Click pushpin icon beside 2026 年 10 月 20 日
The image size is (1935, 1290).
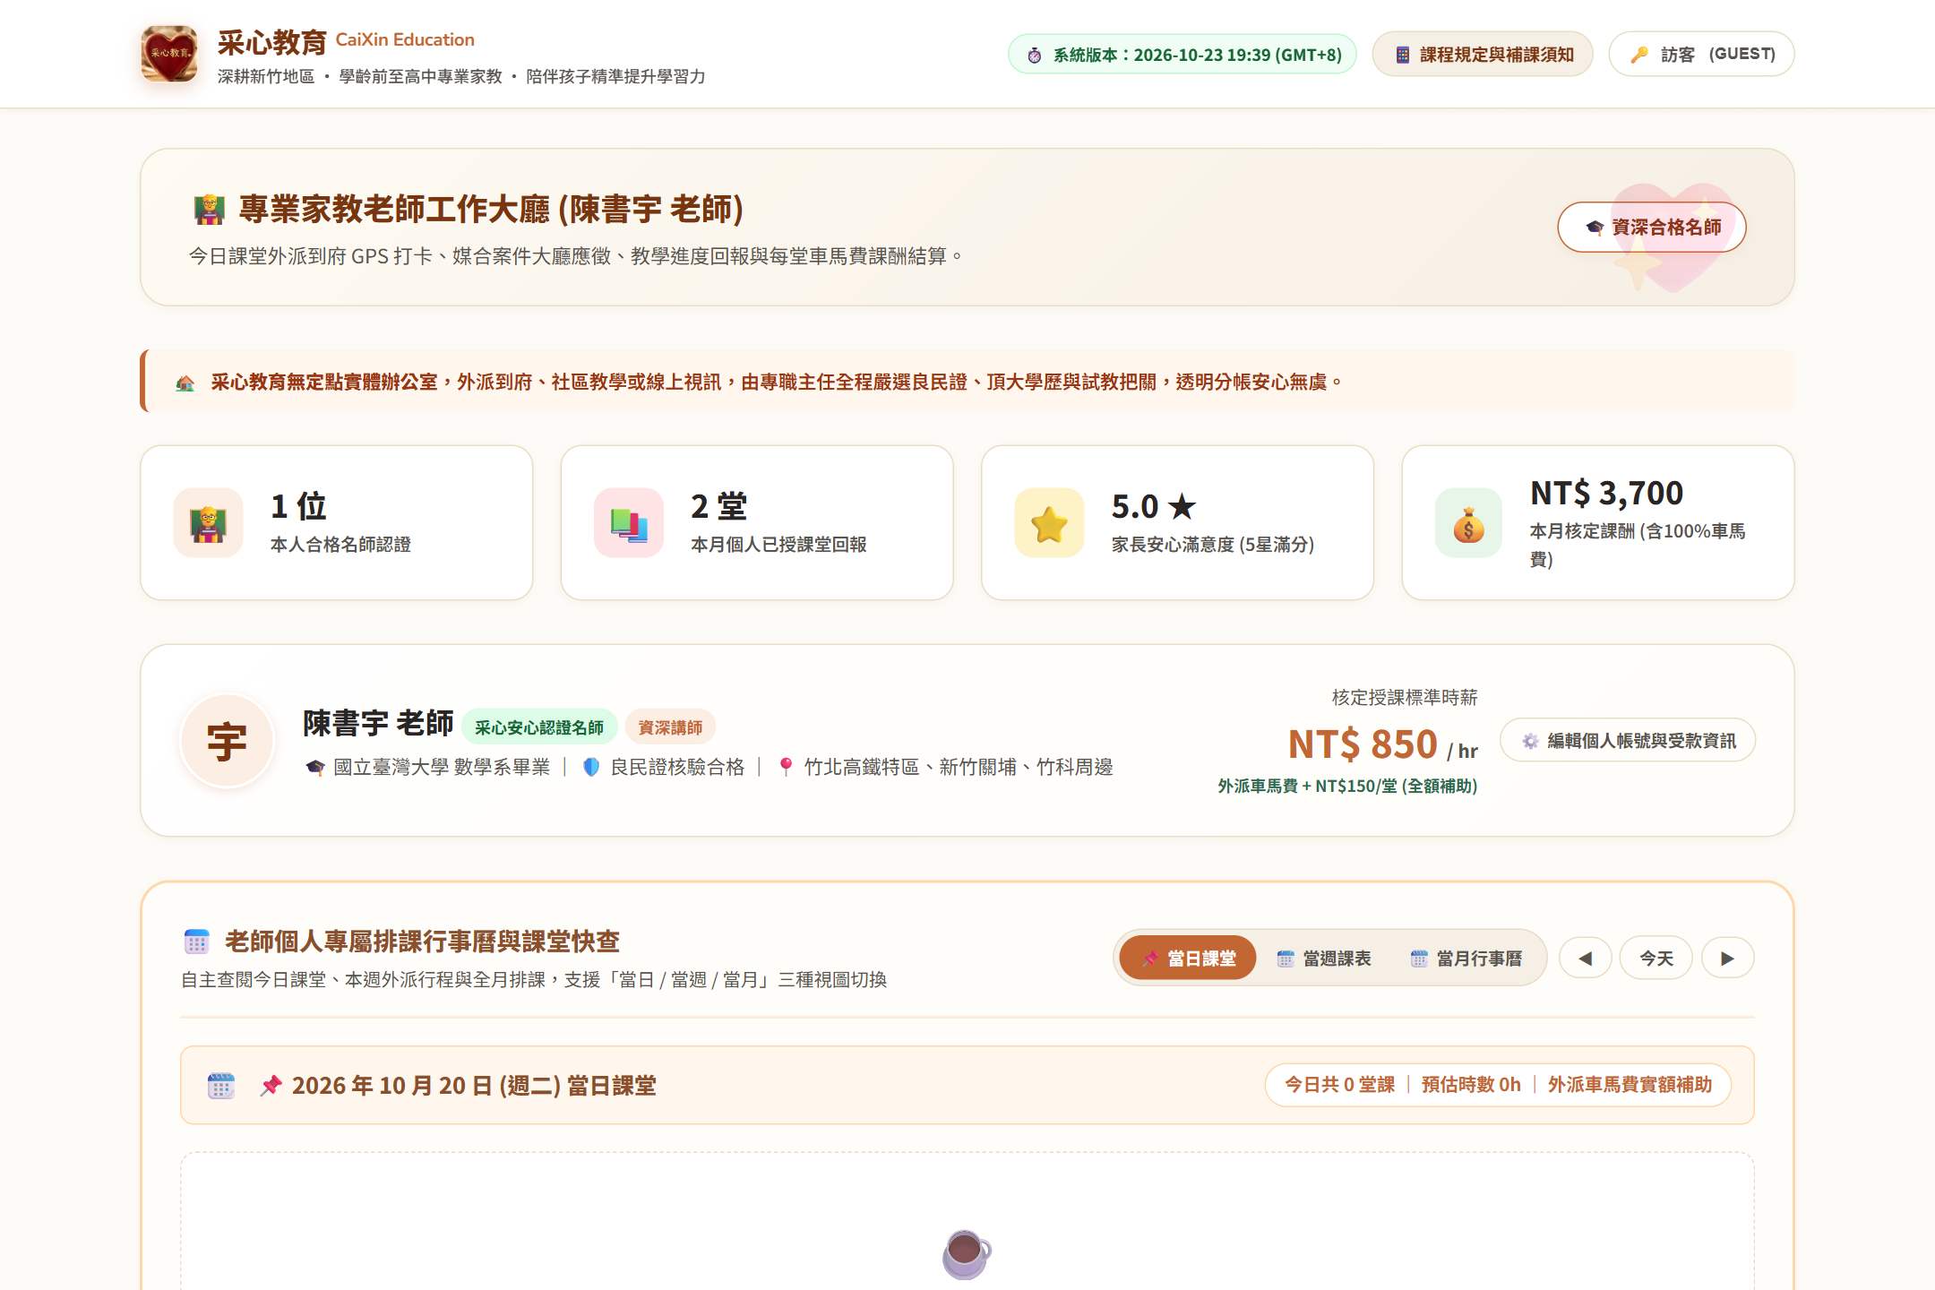[x=271, y=1086]
